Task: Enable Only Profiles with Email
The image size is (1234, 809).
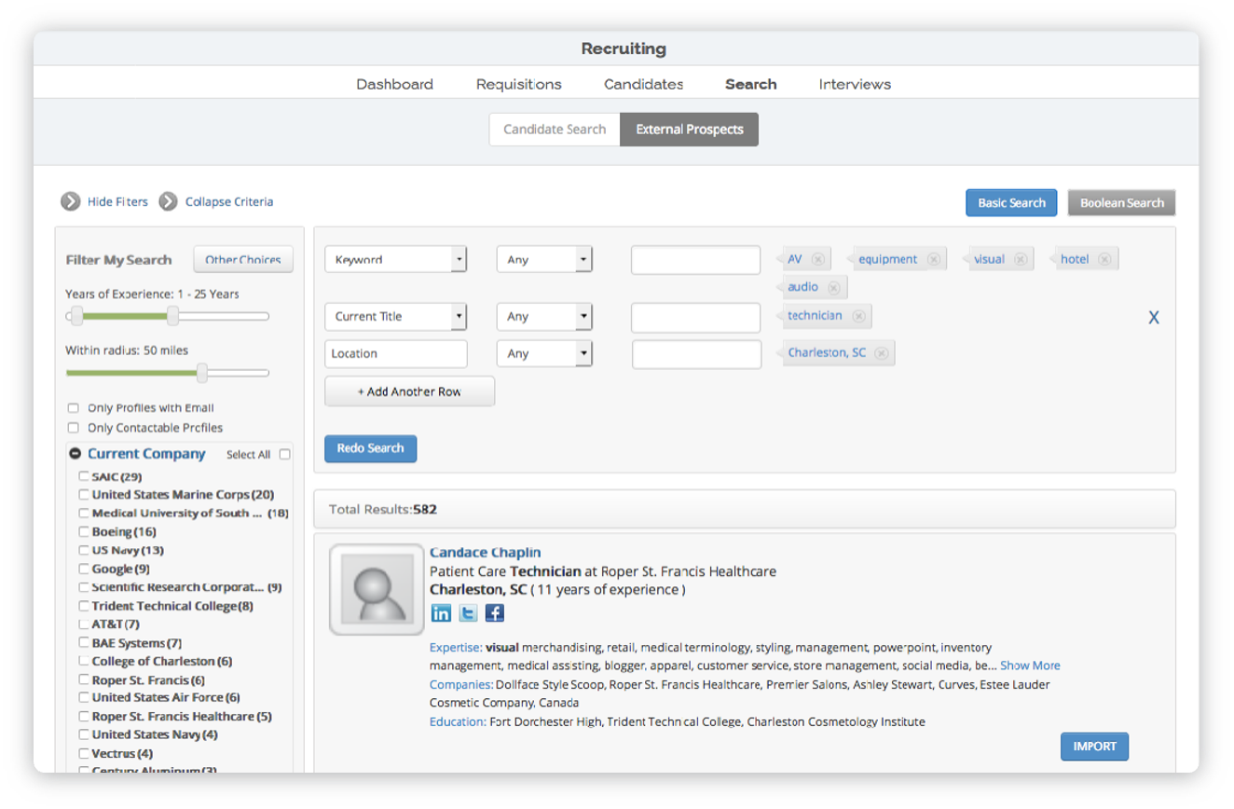Action: coord(73,407)
